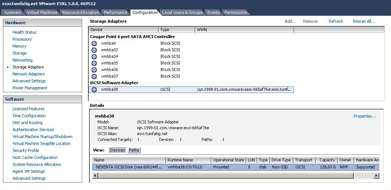
Task: Sort devices by Drive Type column
Action: coord(281,160)
